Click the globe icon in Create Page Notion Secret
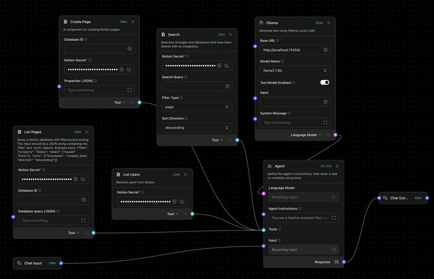The image size is (434, 279). pos(122,69)
